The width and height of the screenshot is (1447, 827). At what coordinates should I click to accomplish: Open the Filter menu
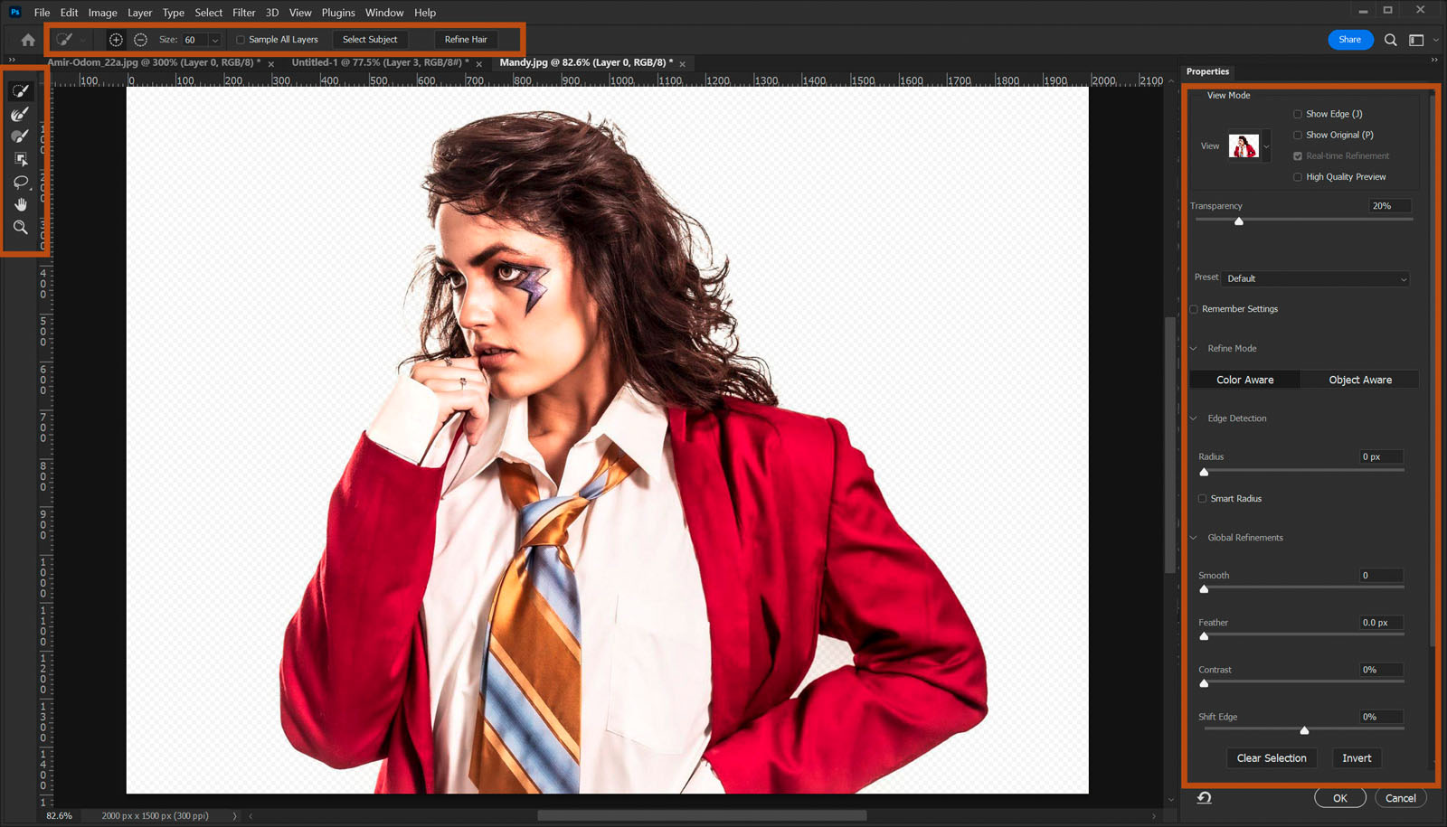244,13
